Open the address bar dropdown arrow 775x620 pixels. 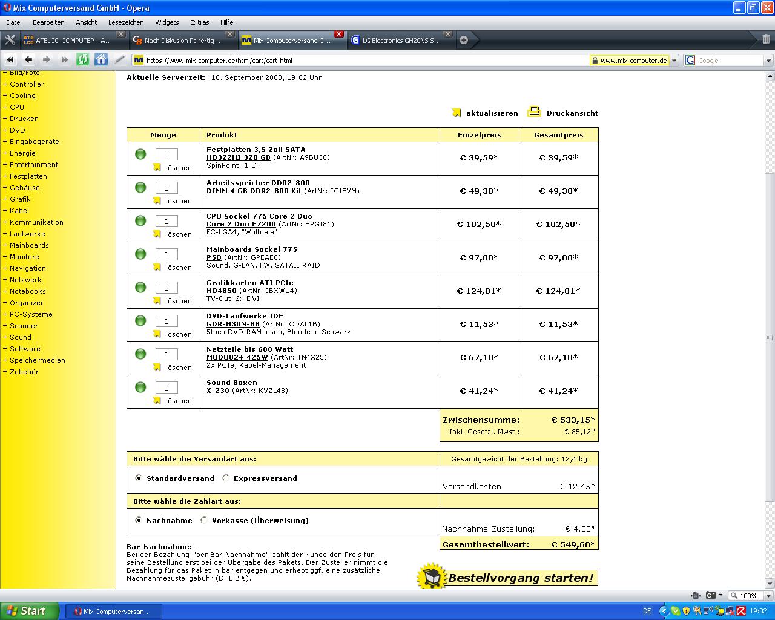click(675, 61)
